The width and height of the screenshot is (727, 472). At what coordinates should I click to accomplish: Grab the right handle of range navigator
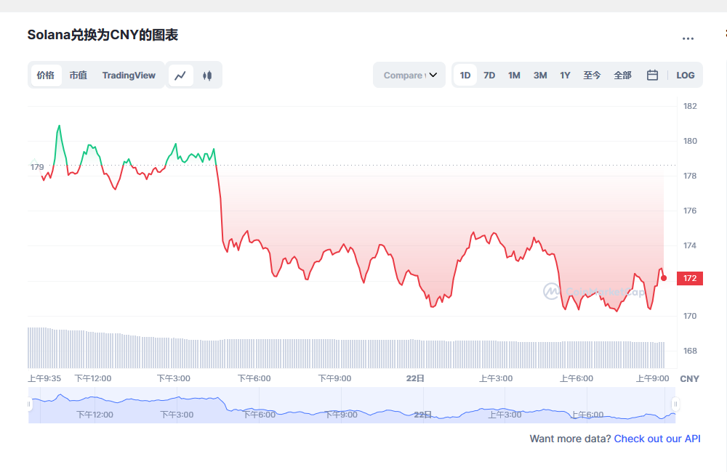pyautogui.click(x=675, y=404)
